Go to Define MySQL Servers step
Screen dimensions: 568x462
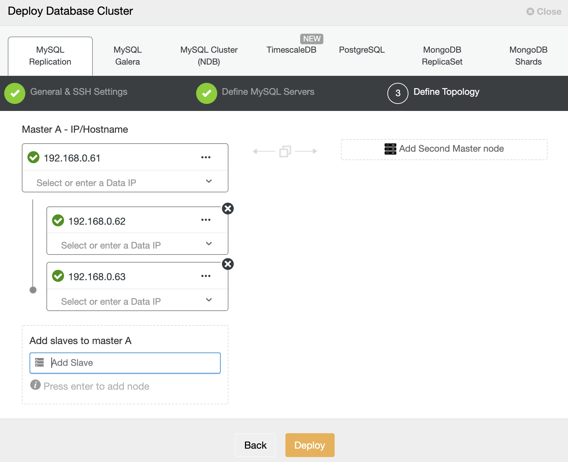coord(268,92)
